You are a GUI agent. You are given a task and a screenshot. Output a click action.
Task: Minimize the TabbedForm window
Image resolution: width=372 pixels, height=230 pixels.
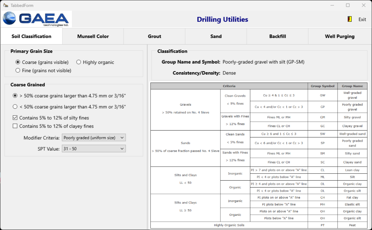click(x=332, y=5)
